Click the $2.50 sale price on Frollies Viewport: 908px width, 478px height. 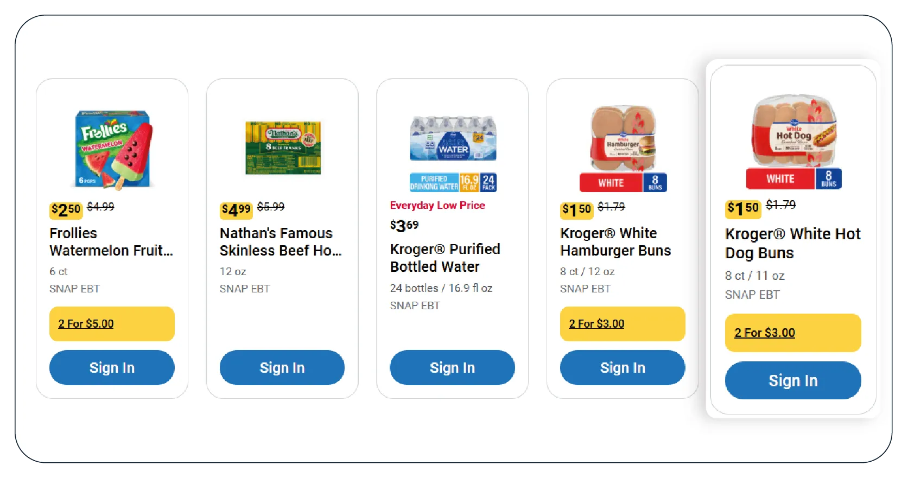tap(66, 209)
